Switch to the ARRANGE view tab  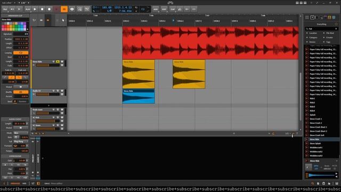[15, 183]
